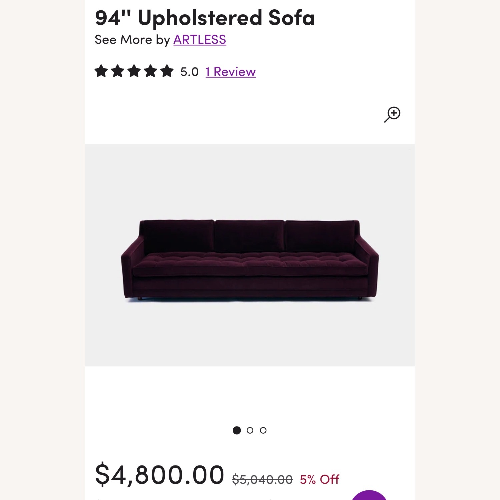The image size is (500, 500).
Task: Click the 5.0 rating score
Action: 189,72
